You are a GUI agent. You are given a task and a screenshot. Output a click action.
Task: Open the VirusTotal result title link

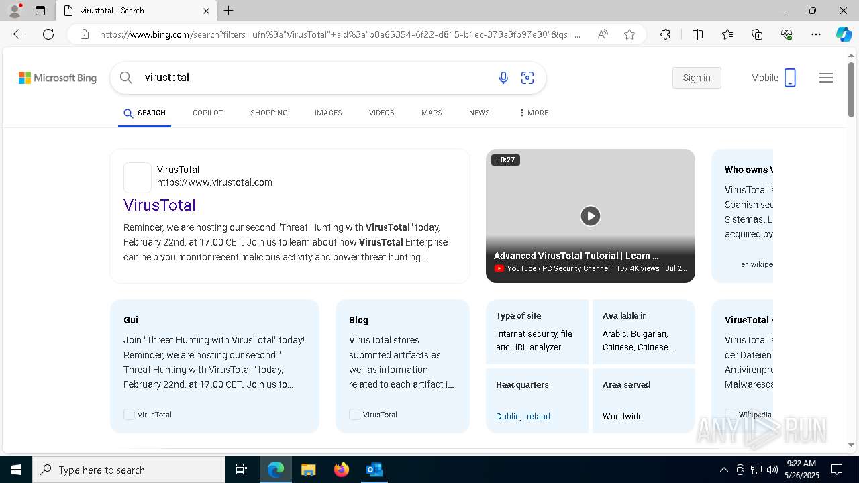(160, 205)
